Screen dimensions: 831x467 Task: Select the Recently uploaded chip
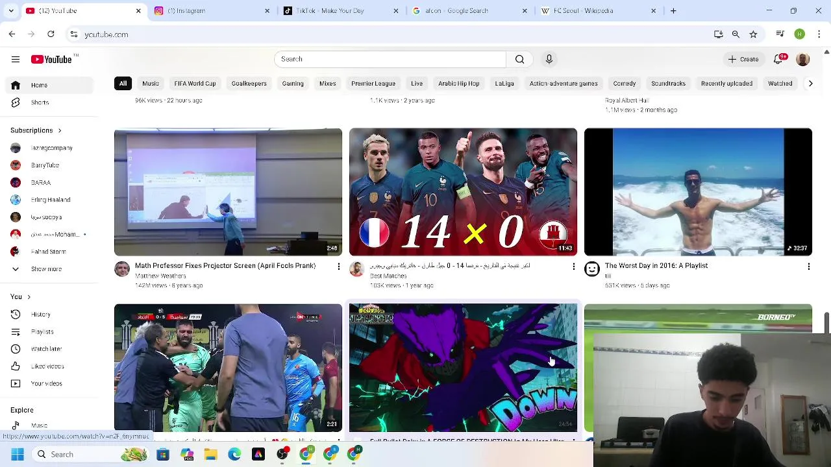pyautogui.click(x=727, y=84)
